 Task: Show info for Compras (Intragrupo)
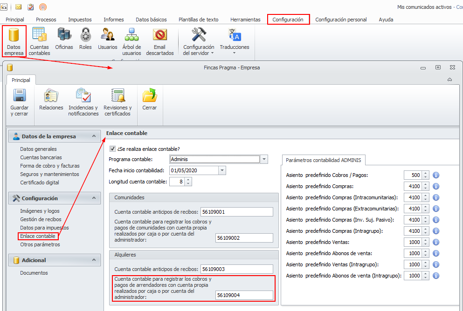click(436, 231)
